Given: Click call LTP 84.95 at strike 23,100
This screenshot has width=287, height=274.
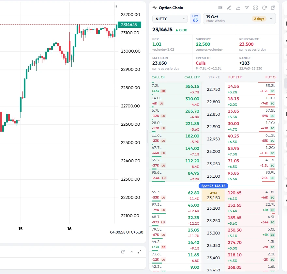Looking at the screenshot, I should click(x=193, y=173).
